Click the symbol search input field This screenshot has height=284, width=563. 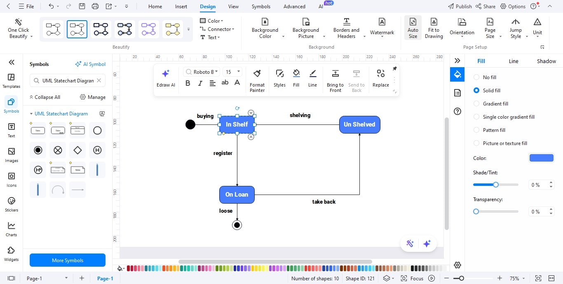(68, 80)
